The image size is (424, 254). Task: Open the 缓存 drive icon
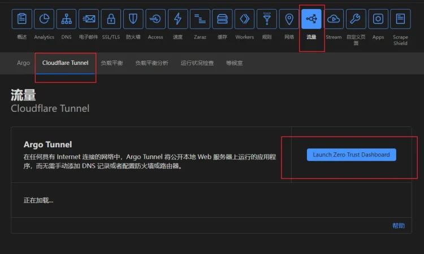pos(222,19)
